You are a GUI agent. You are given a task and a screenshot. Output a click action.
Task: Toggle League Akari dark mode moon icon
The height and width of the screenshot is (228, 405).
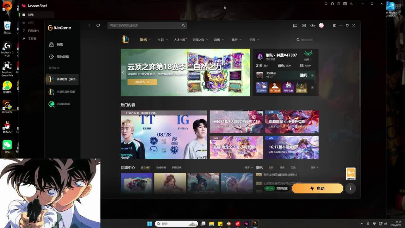(x=351, y=4)
